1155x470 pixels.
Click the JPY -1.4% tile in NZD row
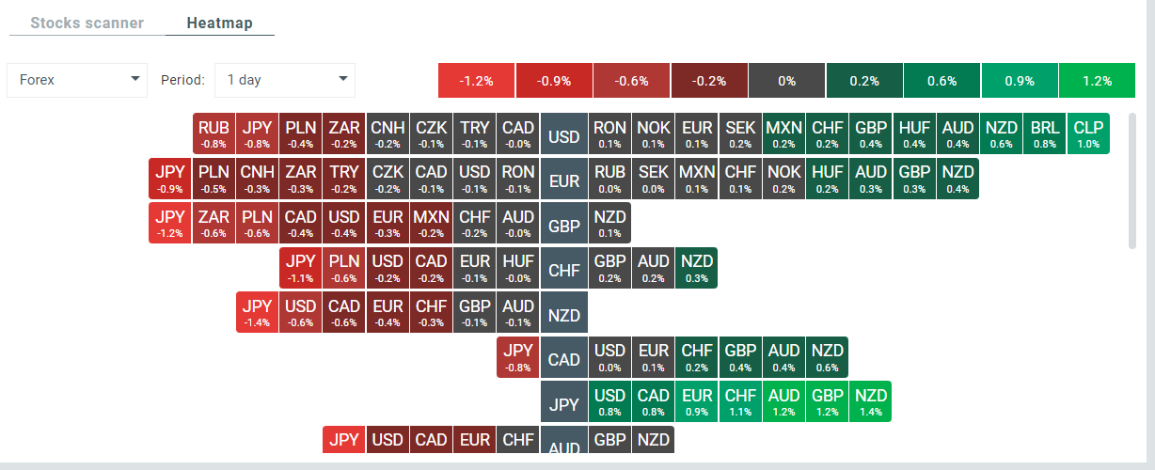coord(257,311)
